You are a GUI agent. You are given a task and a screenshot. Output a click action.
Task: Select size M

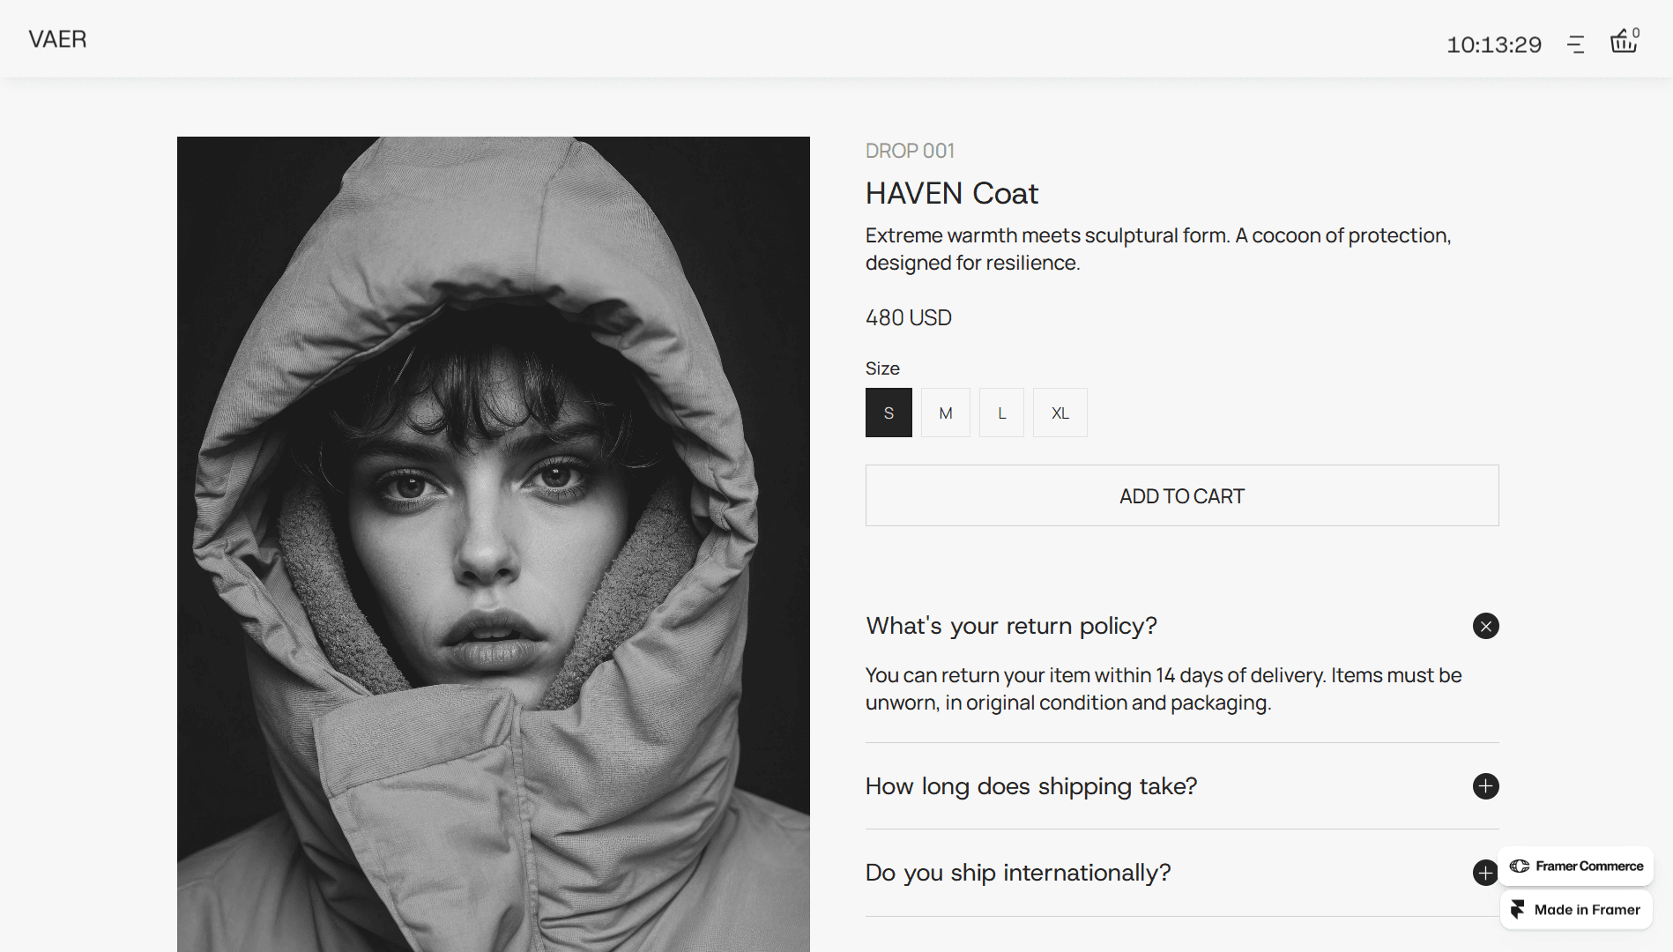point(945,413)
